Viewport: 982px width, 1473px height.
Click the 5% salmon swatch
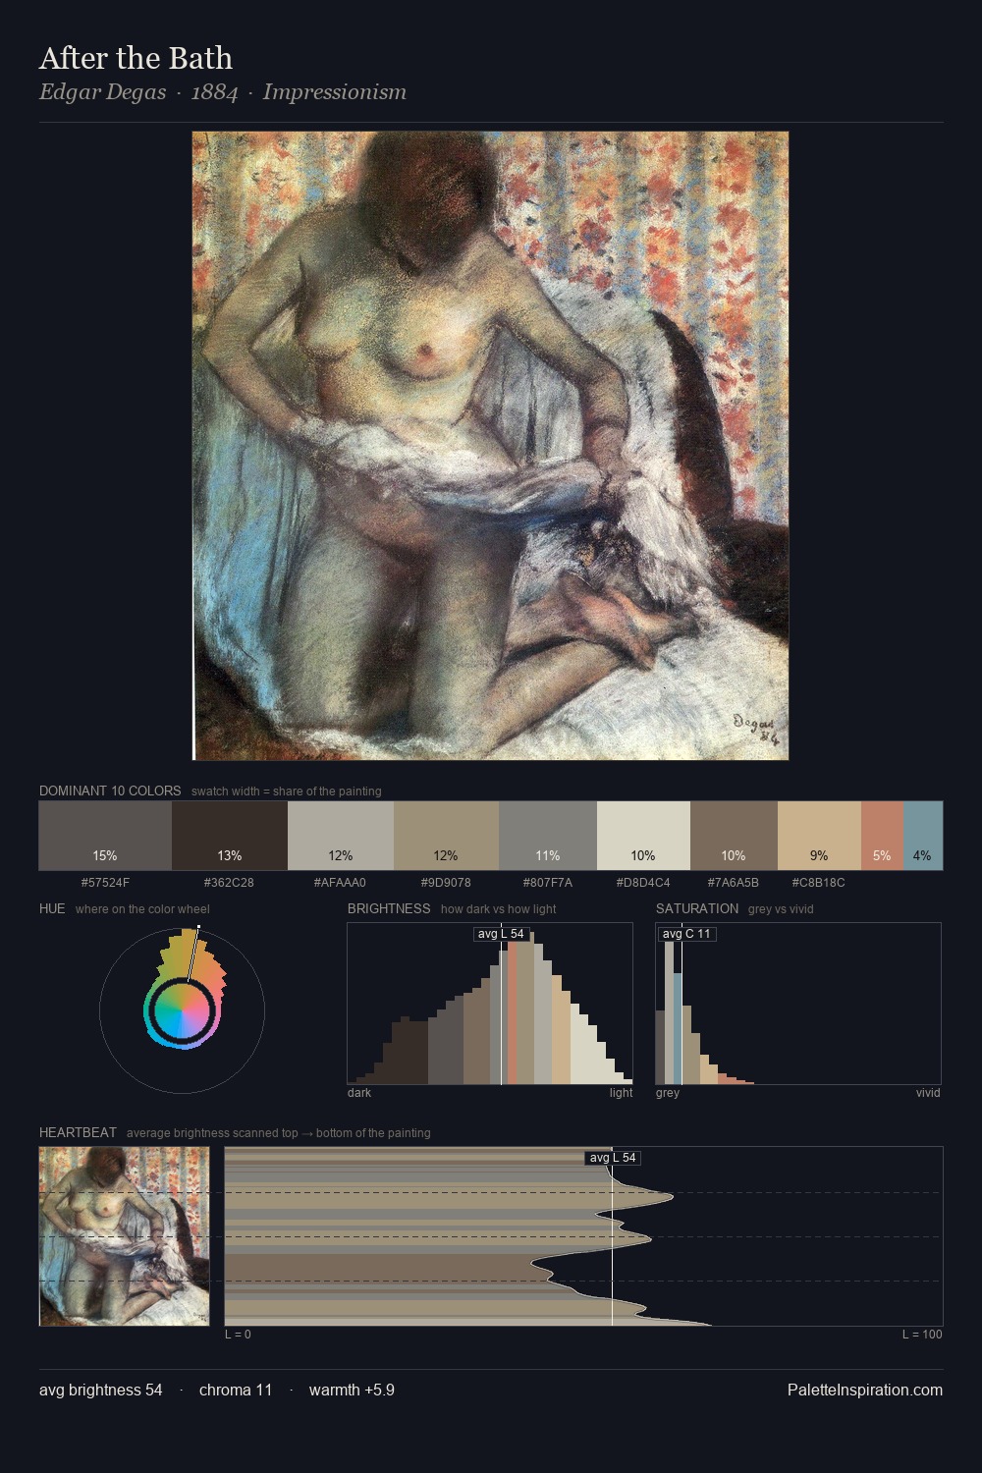pyautogui.click(x=882, y=836)
